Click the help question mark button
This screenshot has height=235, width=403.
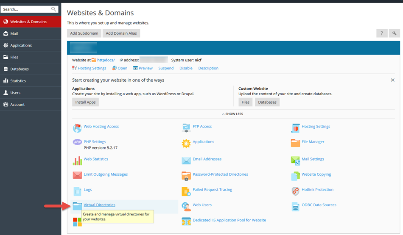[382, 33]
